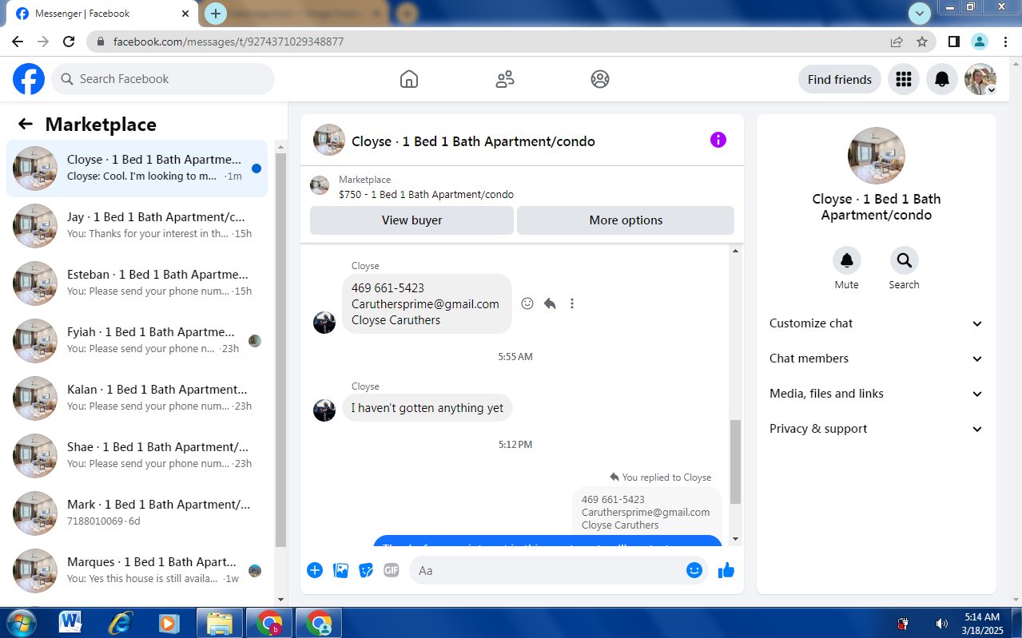Open Internet Explorer from taskbar
1022x638 pixels.
coord(120,623)
